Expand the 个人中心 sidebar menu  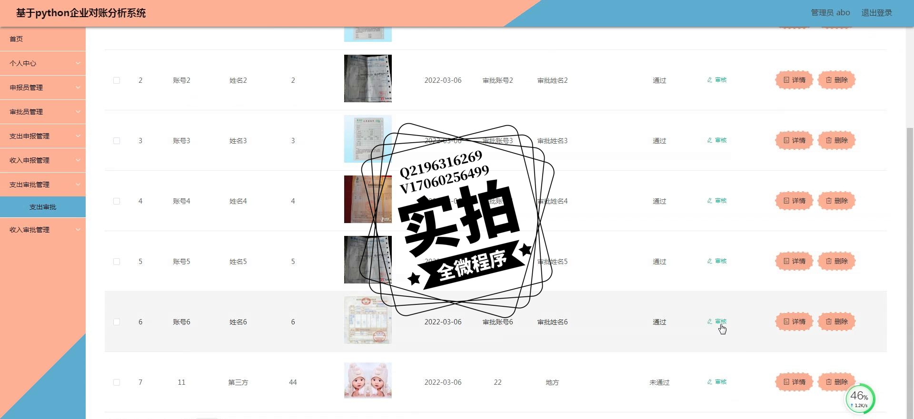coord(43,63)
